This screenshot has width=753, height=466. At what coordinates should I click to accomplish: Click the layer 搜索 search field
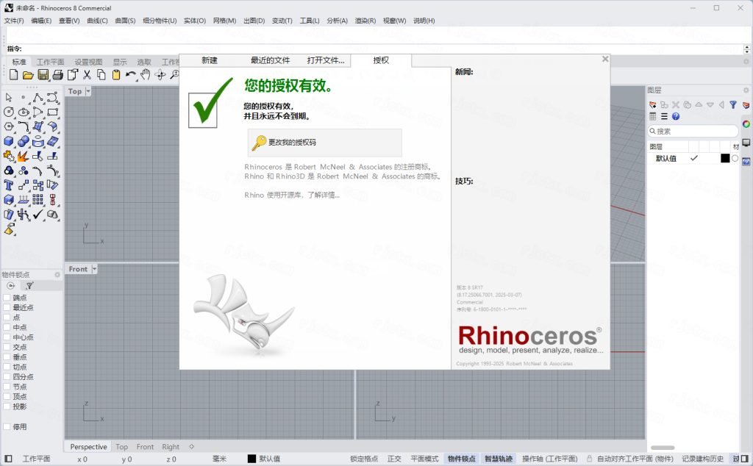[x=693, y=131]
